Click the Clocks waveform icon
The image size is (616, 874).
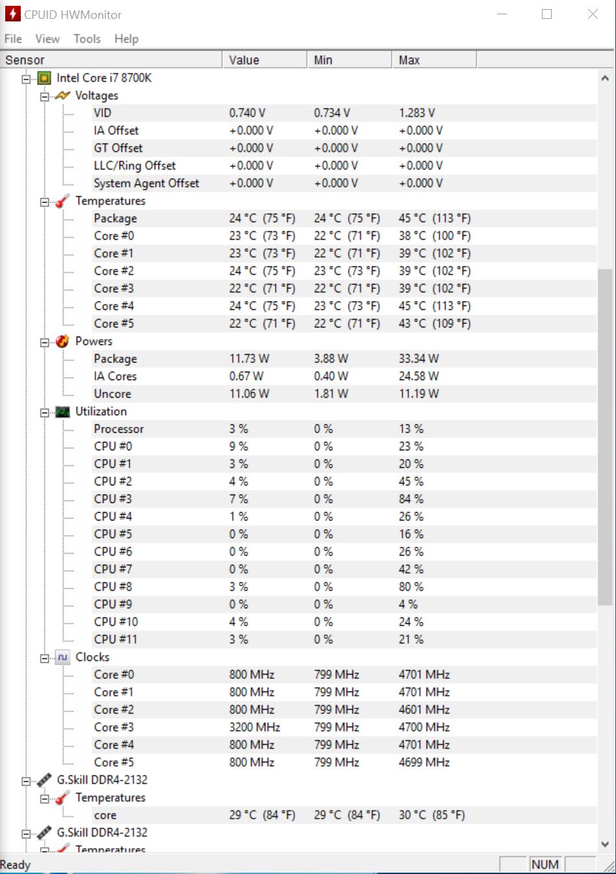click(x=62, y=657)
